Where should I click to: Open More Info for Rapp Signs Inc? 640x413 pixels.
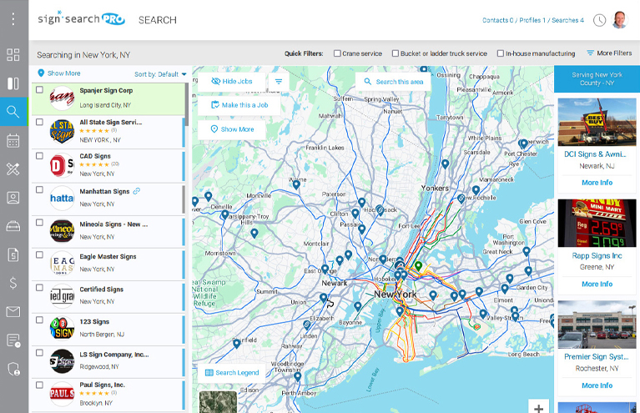coord(597,284)
